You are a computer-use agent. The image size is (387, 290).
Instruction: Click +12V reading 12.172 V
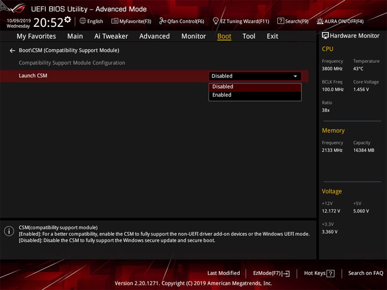tap(331, 211)
